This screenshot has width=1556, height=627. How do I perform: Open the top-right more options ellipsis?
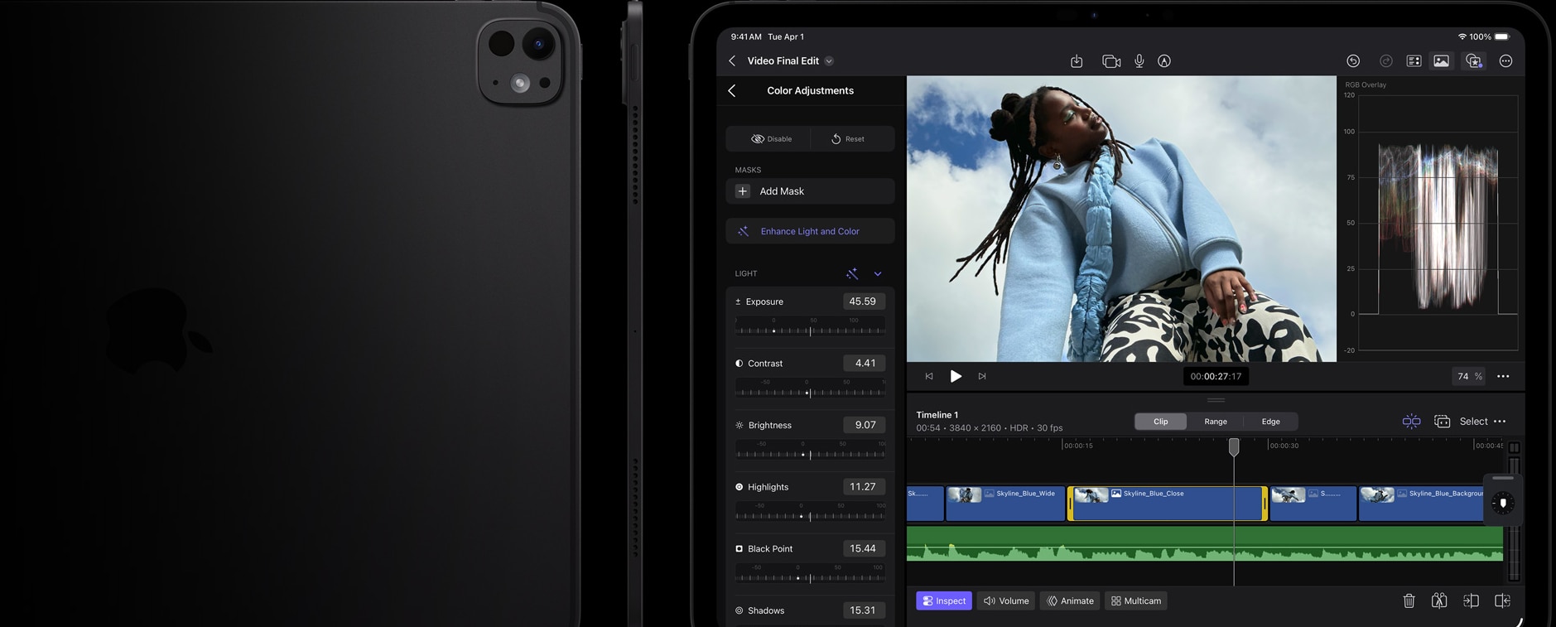click(x=1505, y=61)
